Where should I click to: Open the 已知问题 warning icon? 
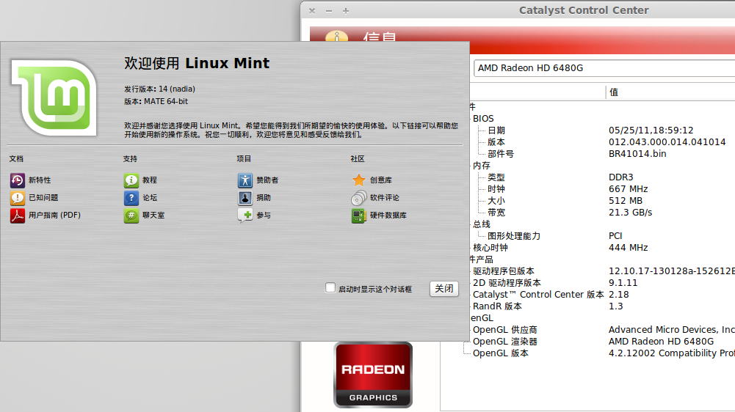tap(18, 198)
